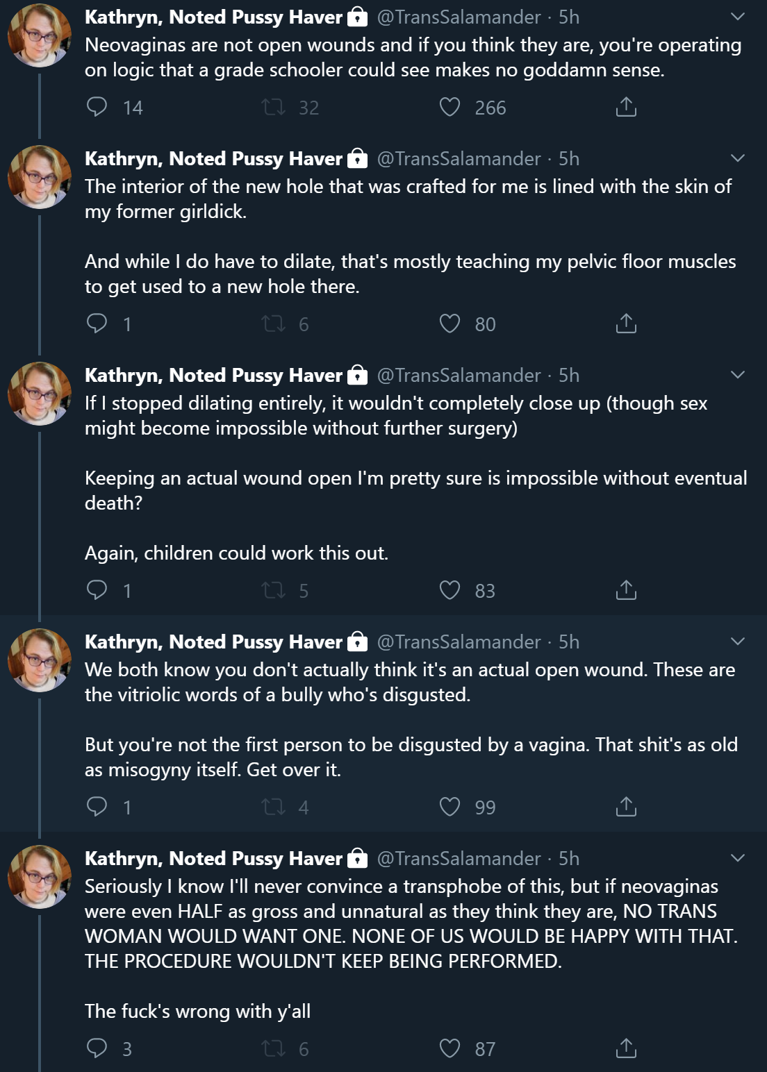This screenshot has width=767, height=1072.
Task: Open the profile avatar beside 'We both know' tweet
Action: point(40,660)
